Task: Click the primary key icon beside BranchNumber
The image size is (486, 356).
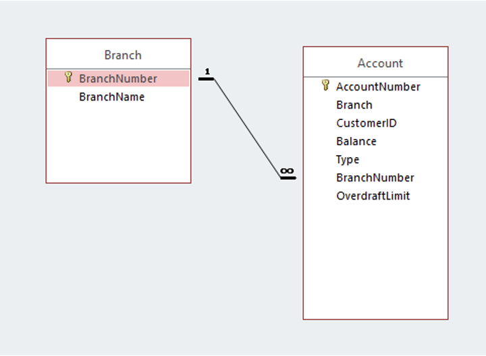Action: [x=67, y=78]
